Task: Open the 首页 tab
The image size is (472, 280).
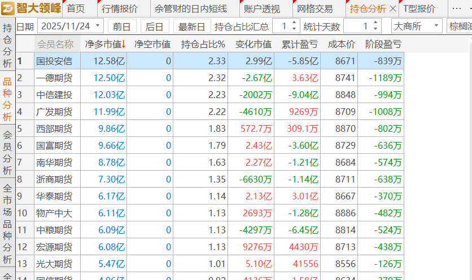Action: 76,8
